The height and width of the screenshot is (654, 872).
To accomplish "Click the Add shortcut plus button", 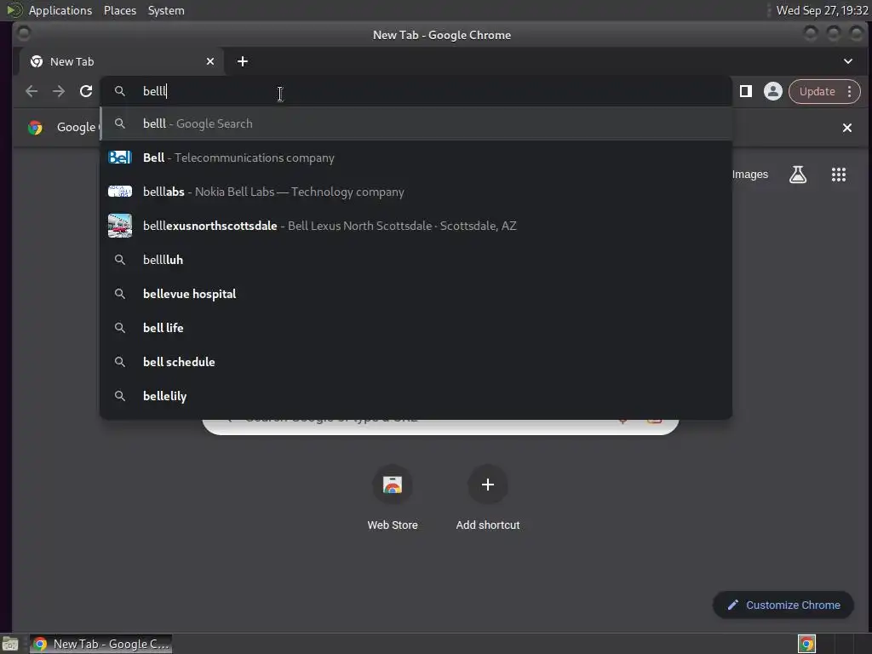I will pyautogui.click(x=488, y=485).
